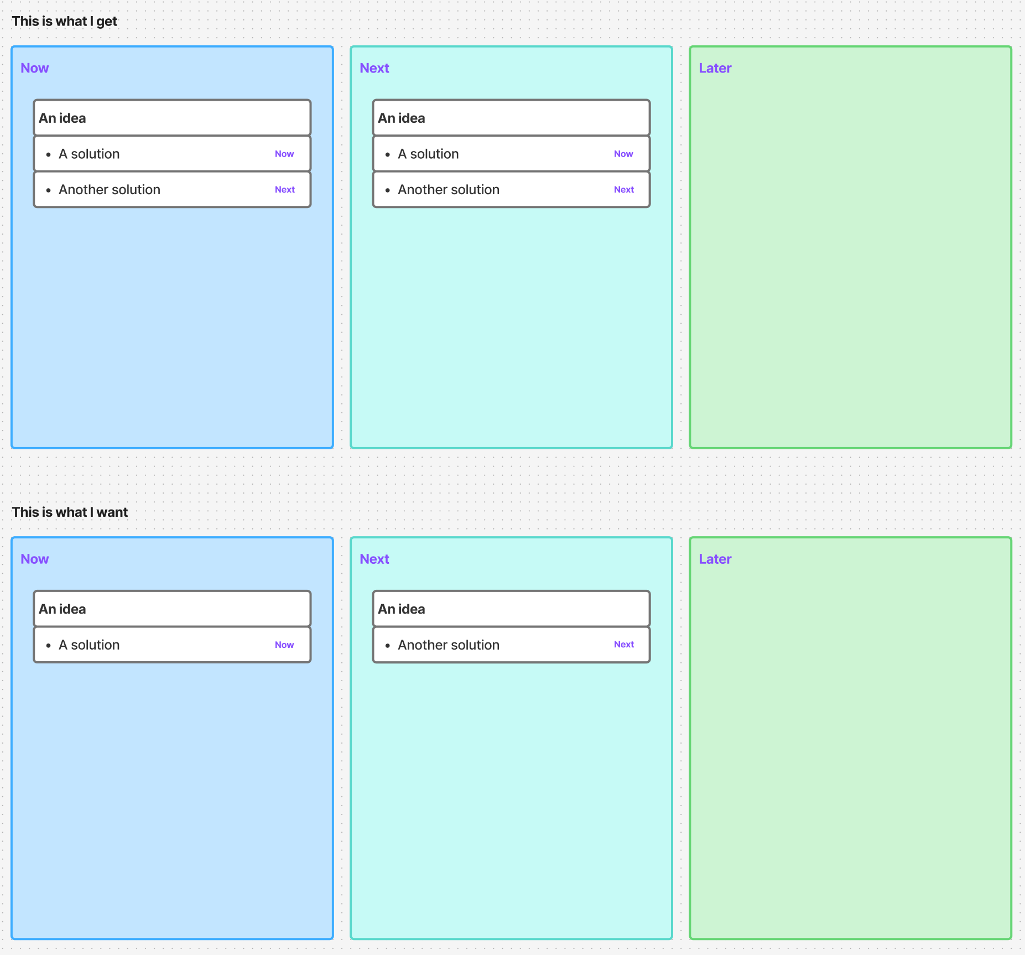Select the 'Later' column title in the bottom board
Screen dimensions: 1025x955
(x=715, y=559)
